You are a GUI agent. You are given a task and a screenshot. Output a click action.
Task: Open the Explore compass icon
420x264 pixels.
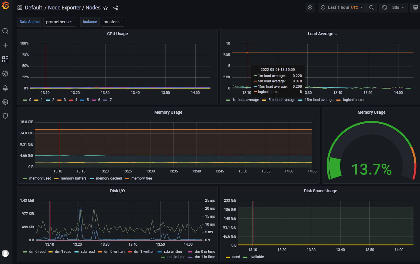[5, 74]
